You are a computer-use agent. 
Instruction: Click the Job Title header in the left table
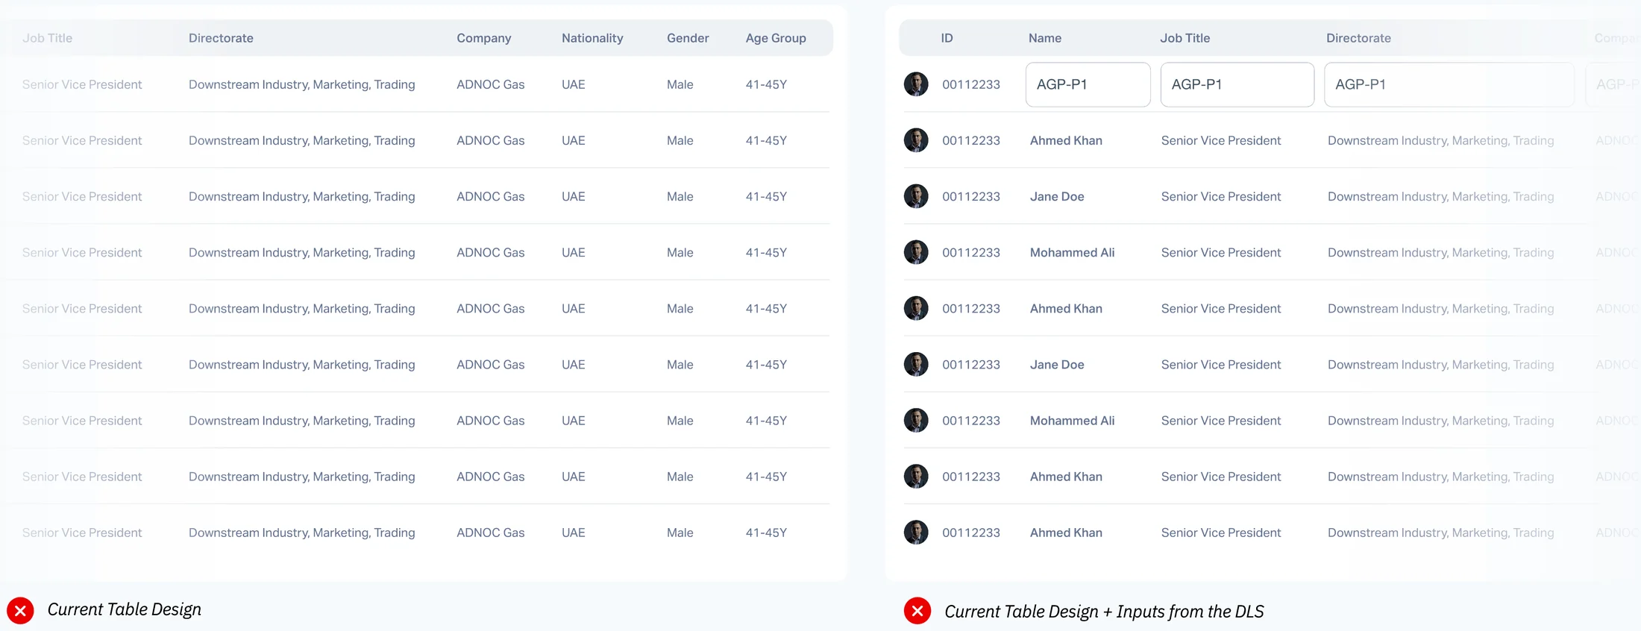pos(47,38)
